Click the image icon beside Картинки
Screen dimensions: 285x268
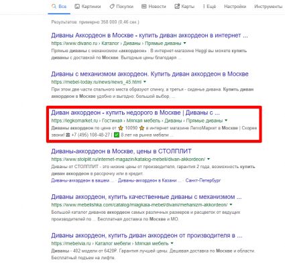click(x=77, y=7)
